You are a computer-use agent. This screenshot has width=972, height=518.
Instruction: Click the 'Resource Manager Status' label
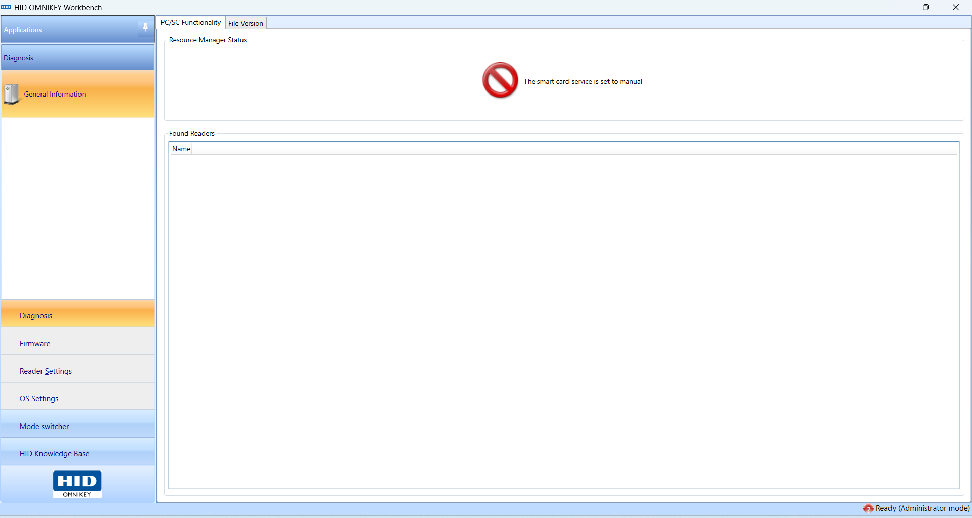[208, 40]
